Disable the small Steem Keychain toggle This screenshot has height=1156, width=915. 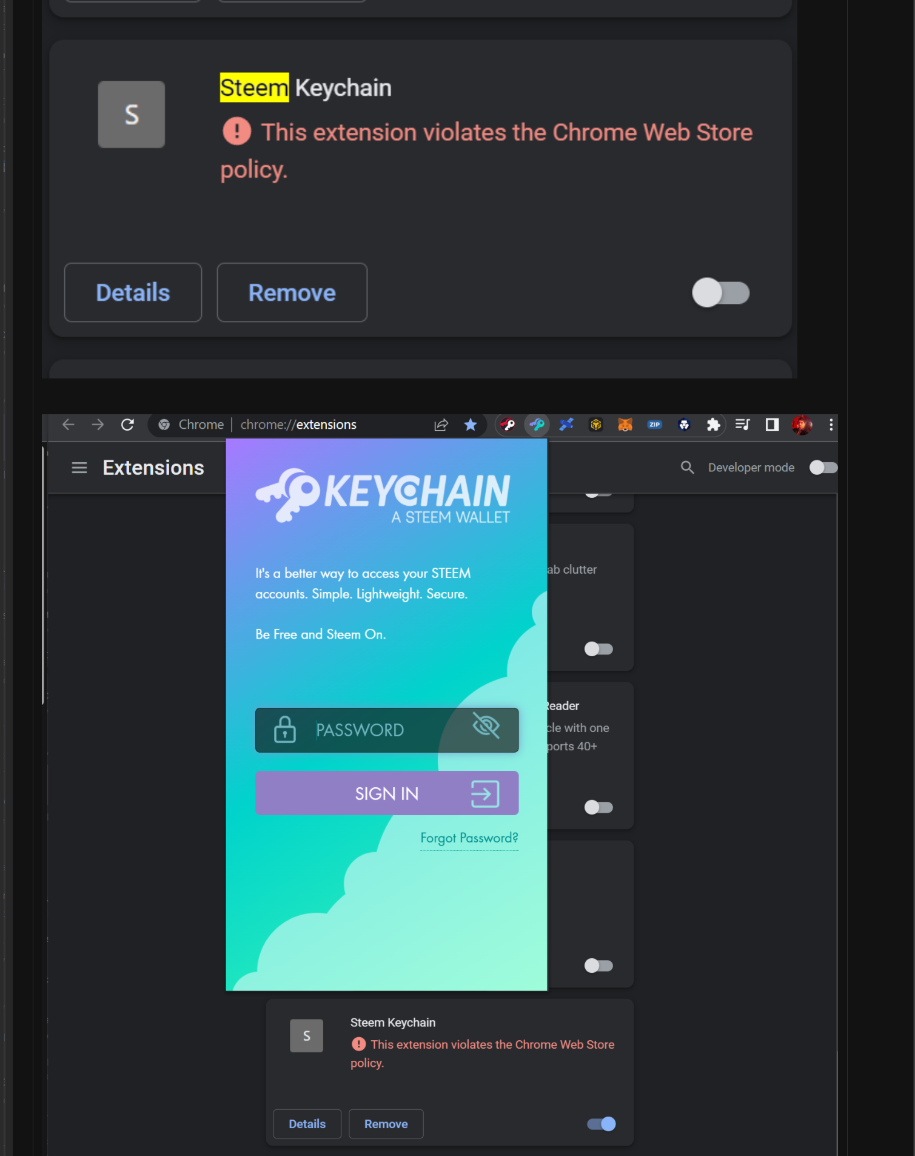(x=602, y=1124)
